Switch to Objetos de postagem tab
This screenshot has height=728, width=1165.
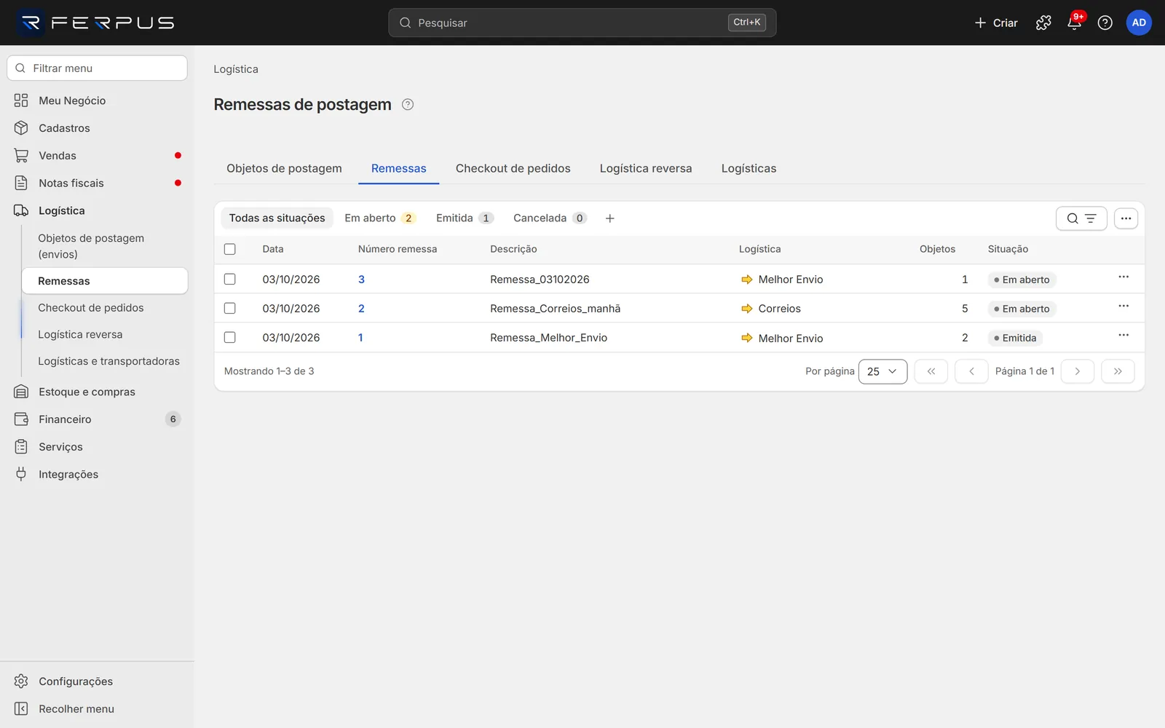click(284, 168)
